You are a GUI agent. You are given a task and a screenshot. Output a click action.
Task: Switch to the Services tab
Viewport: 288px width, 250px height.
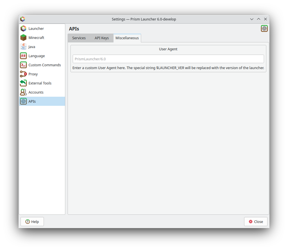point(79,38)
